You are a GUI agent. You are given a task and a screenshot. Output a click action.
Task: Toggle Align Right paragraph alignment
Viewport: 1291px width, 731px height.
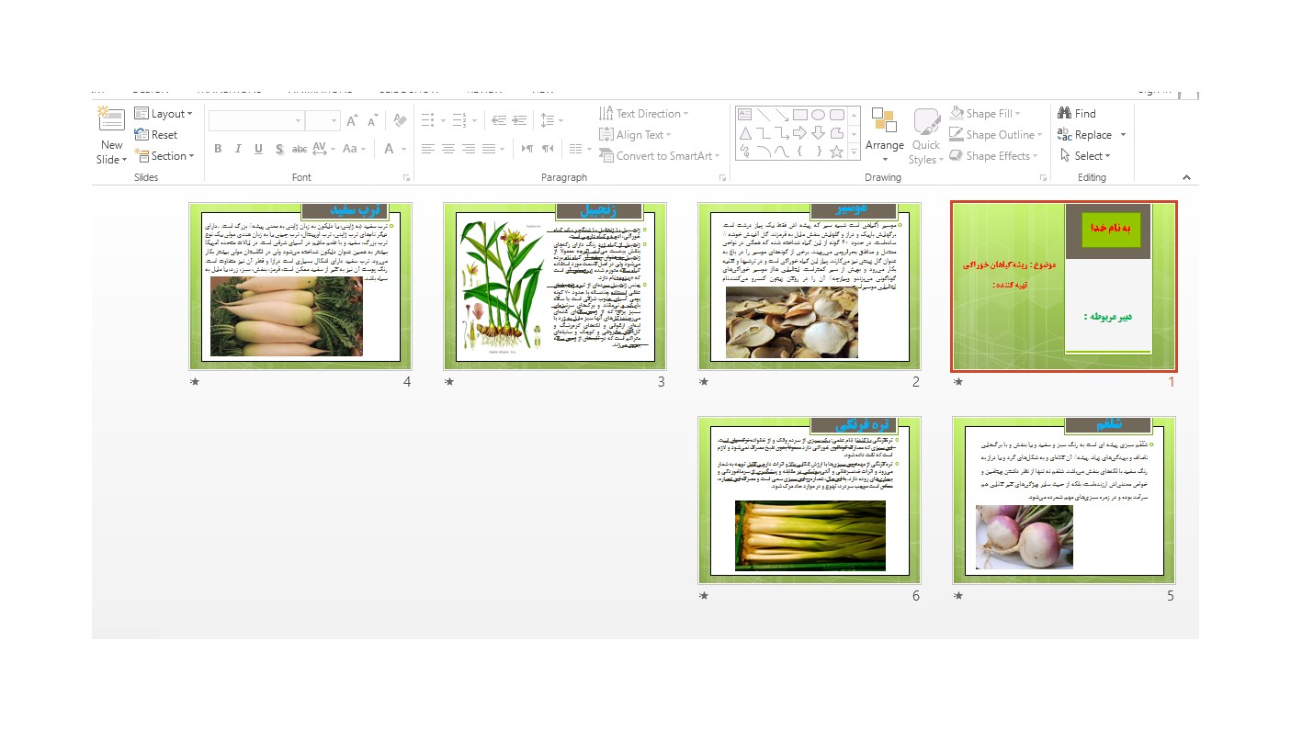tap(469, 149)
